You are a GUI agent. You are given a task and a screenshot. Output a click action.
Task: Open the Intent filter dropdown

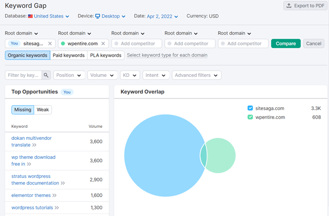[x=155, y=75]
